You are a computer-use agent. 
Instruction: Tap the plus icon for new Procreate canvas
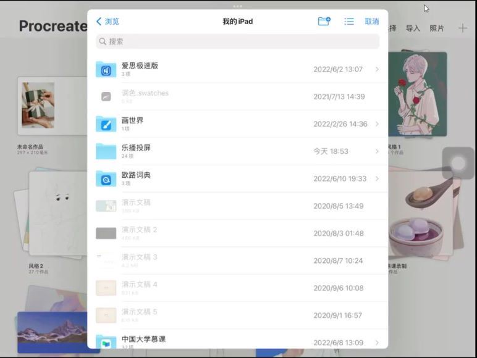coord(463,28)
